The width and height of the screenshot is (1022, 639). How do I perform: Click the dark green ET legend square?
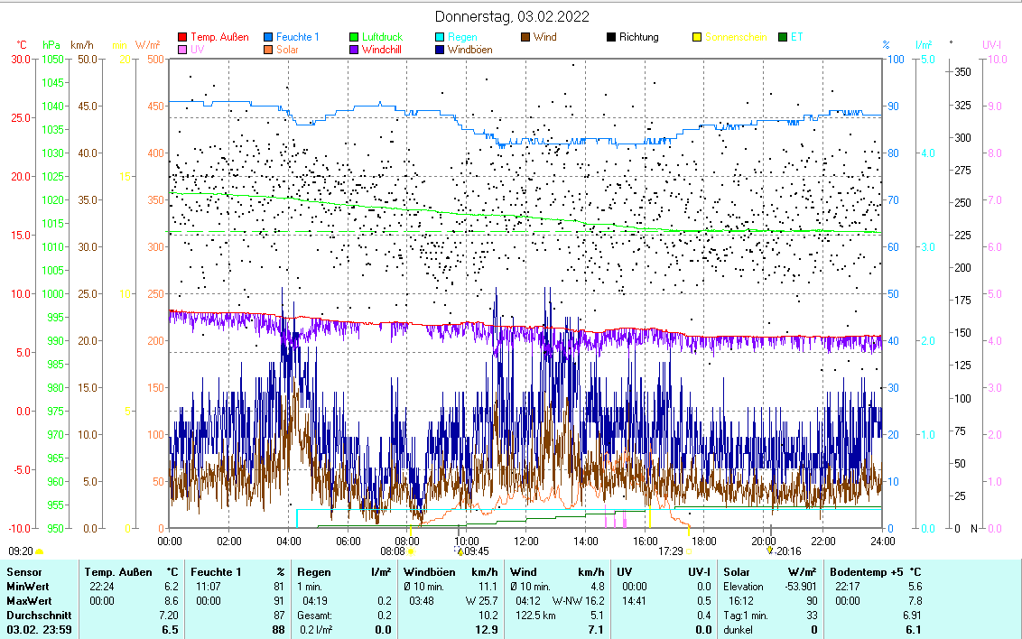(783, 38)
